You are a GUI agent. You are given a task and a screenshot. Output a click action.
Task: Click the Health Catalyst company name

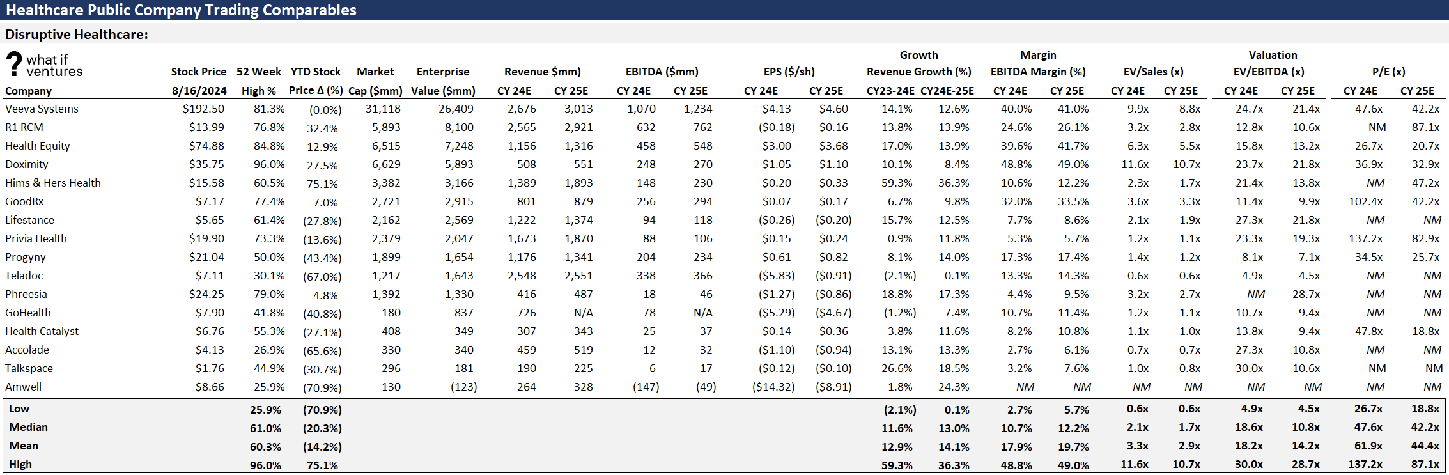point(42,331)
